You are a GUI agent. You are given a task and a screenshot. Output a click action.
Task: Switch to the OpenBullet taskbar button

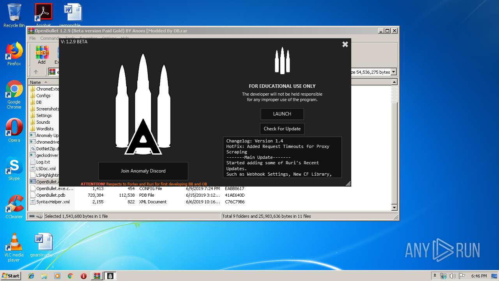[110, 276]
